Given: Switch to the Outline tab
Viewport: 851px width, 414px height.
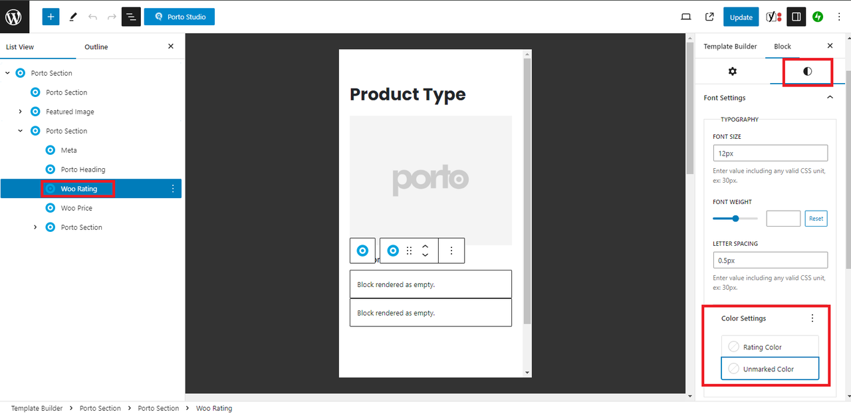Looking at the screenshot, I should click(96, 47).
